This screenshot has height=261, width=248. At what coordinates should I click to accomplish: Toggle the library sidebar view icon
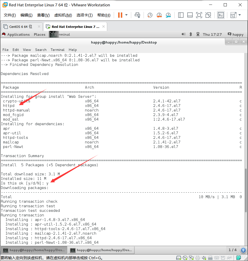181,15
